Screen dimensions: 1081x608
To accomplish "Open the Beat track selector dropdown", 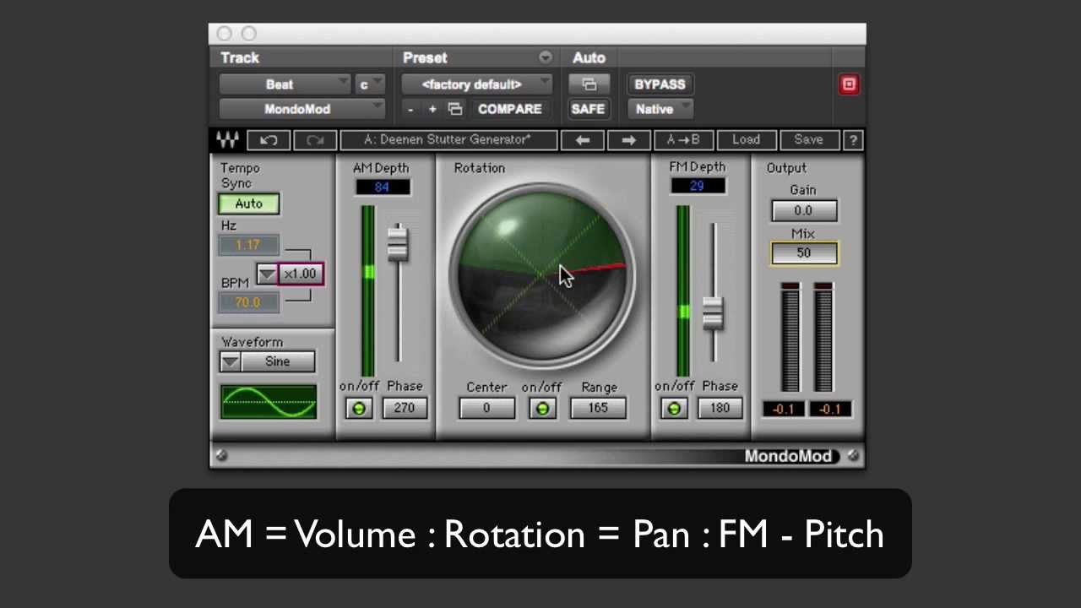I will (x=285, y=84).
